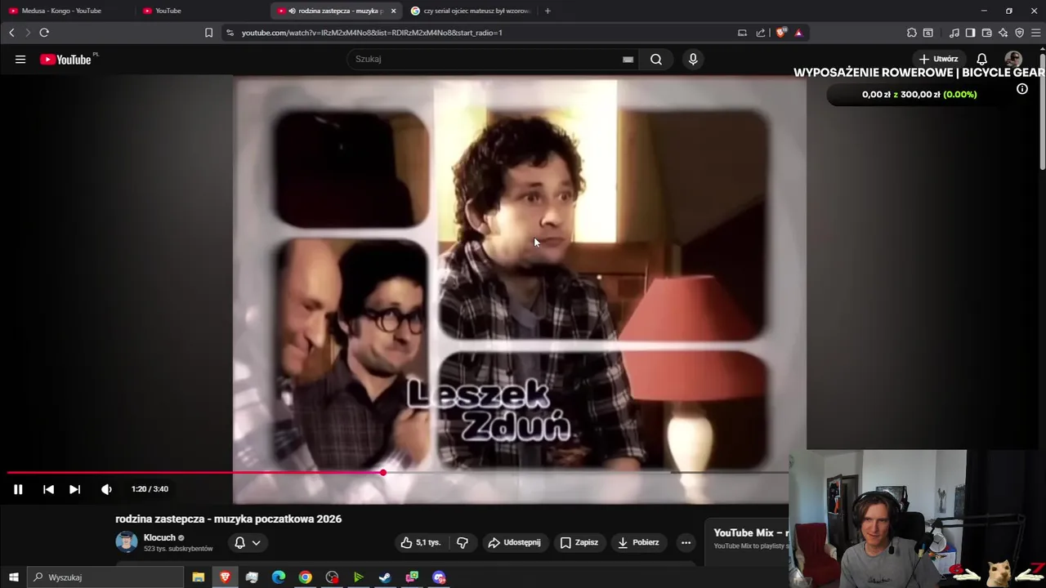Click the browser address bar URL

pos(372,33)
